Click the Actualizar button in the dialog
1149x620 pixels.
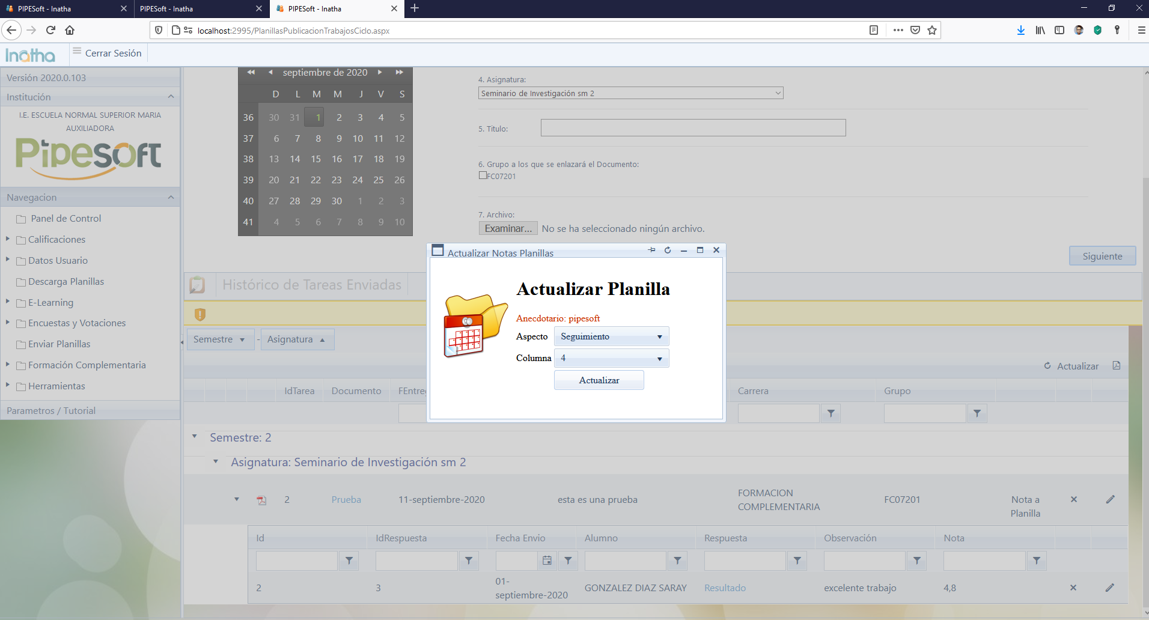[599, 380]
